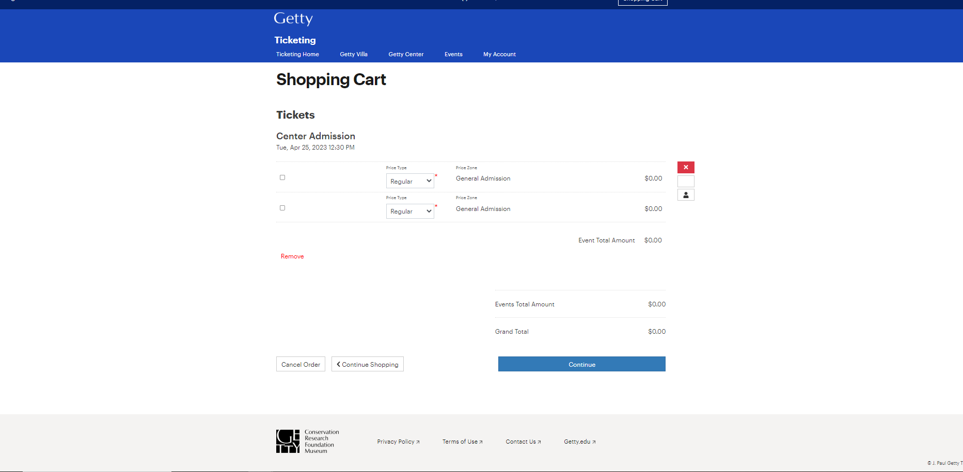Open the first ticket's Price Type dropdown
Screen dimensions: 963x472
pyautogui.click(x=410, y=181)
